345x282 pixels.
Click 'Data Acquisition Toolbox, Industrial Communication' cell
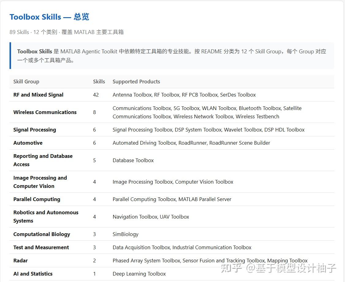coord(182,247)
